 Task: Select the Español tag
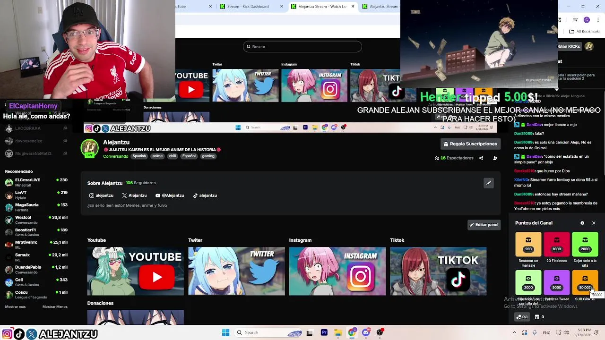(189, 156)
